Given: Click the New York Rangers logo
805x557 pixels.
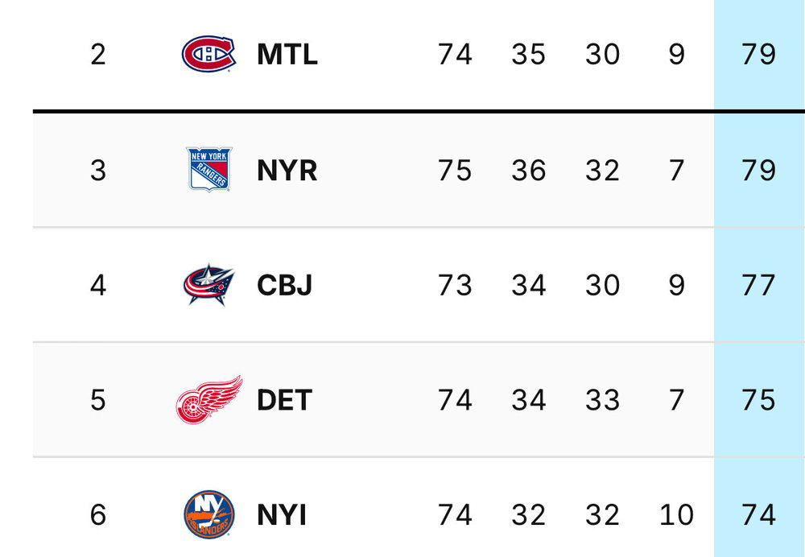Looking at the screenshot, I should coord(208,169).
